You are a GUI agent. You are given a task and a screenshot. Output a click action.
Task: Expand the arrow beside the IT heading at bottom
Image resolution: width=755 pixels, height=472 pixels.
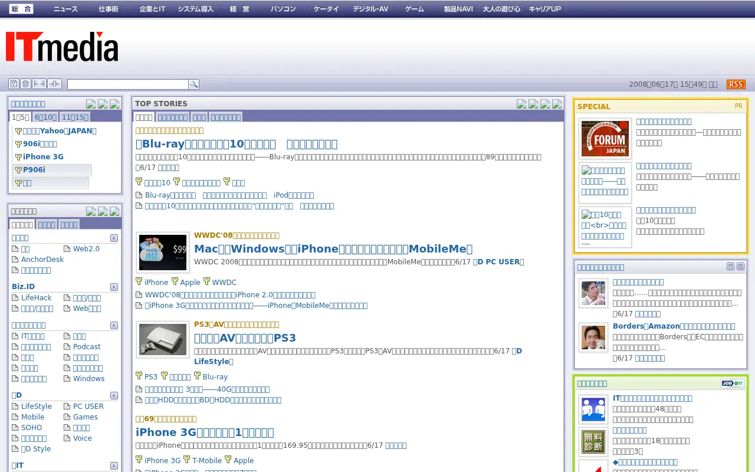(114, 466)
